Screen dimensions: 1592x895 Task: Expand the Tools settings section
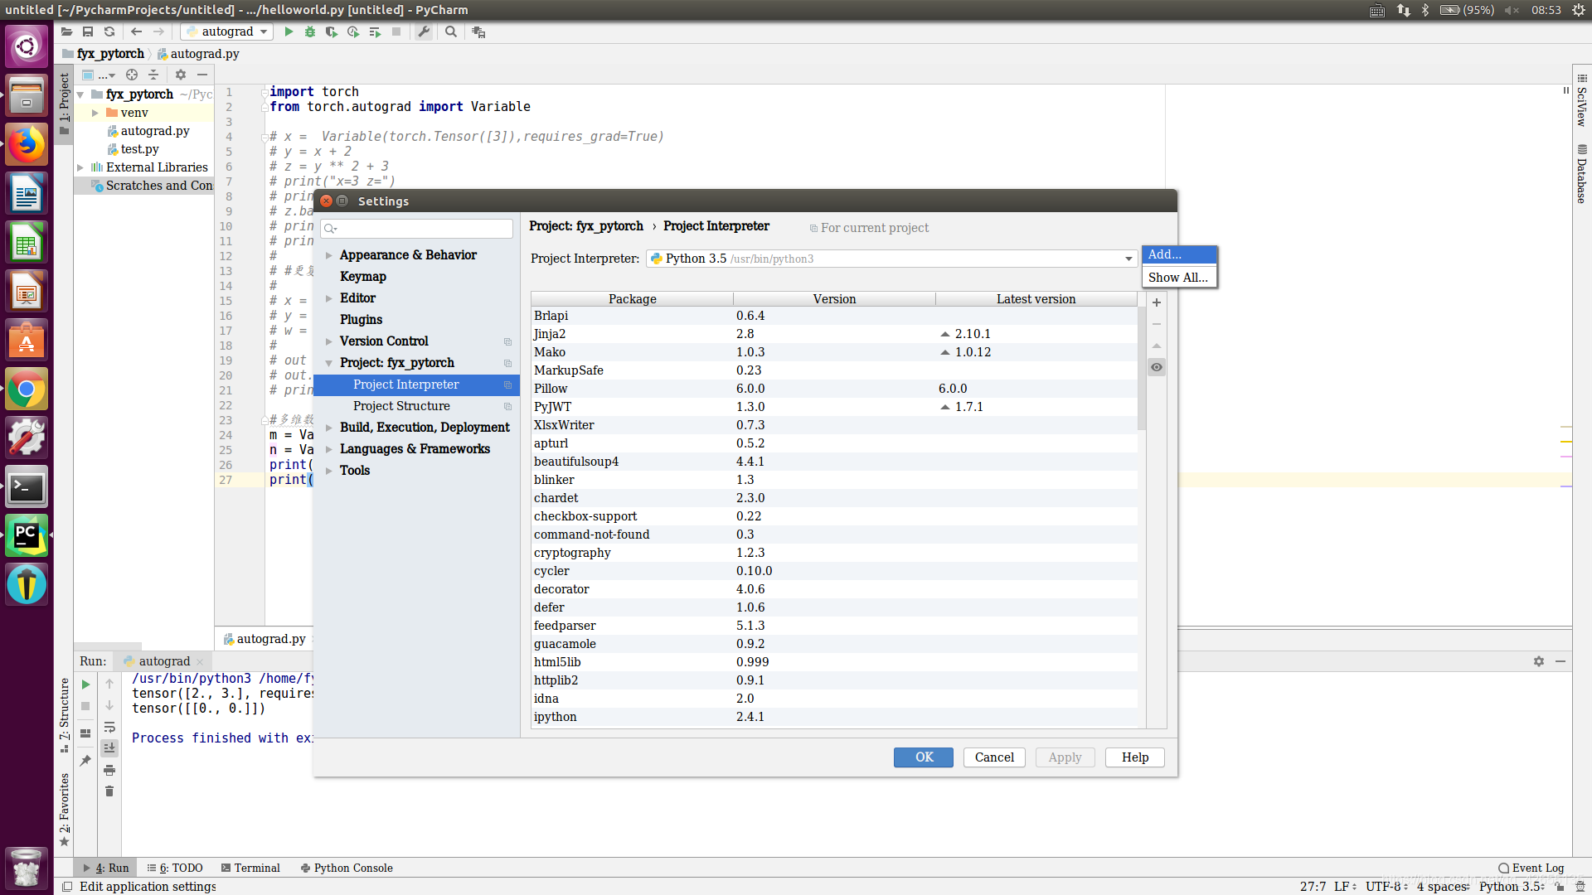pos(329,471)
